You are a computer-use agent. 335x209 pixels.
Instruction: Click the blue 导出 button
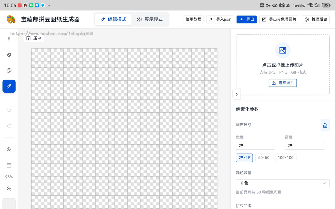coord(247,19)
